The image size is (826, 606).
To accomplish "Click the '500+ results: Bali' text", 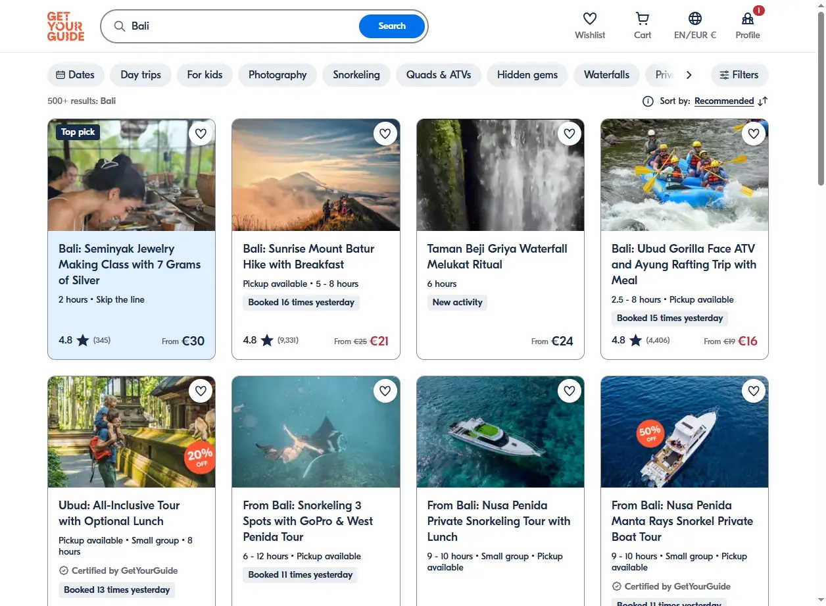I will (x=82, y=101).
